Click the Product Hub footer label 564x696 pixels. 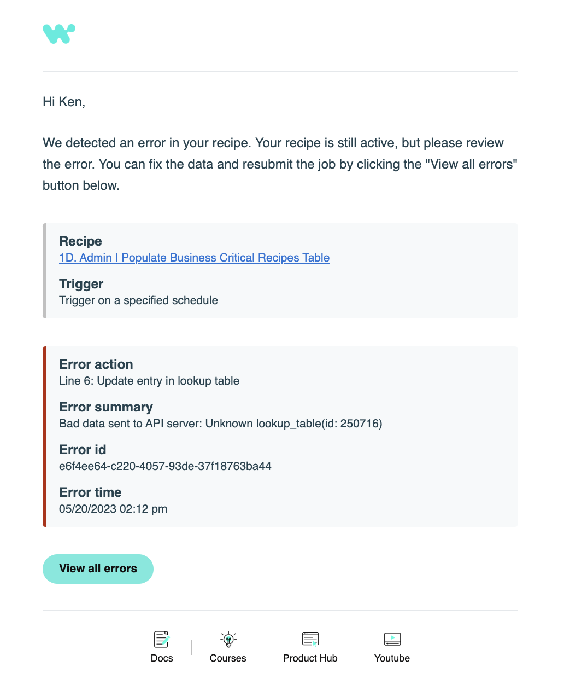pos(310,658)
